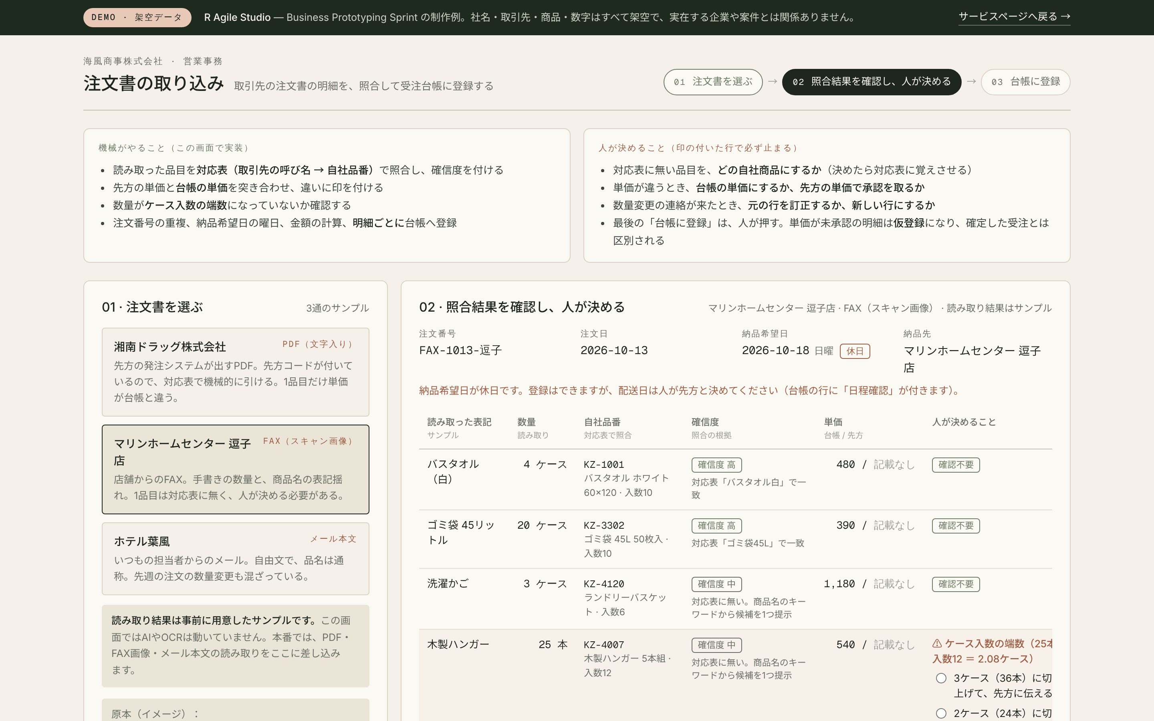This screenshot has width=1154, height=721.
Task: Click the 休日 badge beside 納品希望日
Action: click(855, 351)
